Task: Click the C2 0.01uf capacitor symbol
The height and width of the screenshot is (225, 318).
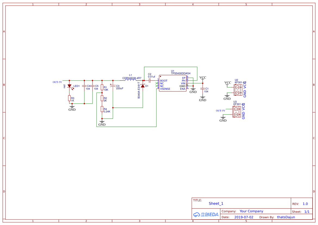Action: 150,81
